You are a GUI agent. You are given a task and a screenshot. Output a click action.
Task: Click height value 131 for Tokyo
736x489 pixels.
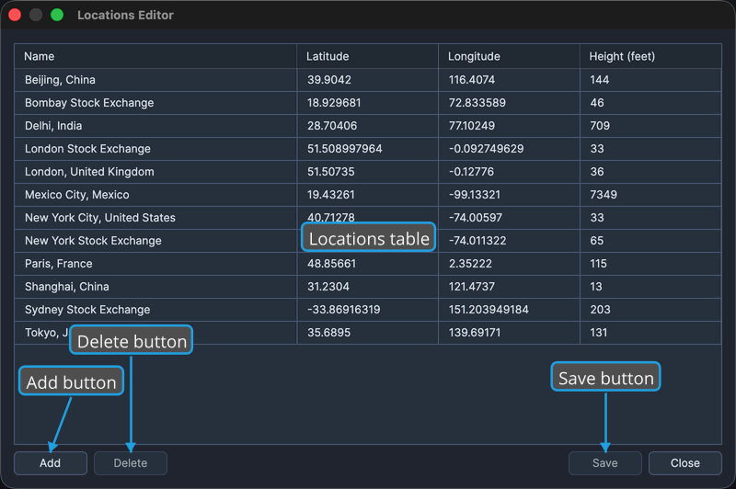599,333
